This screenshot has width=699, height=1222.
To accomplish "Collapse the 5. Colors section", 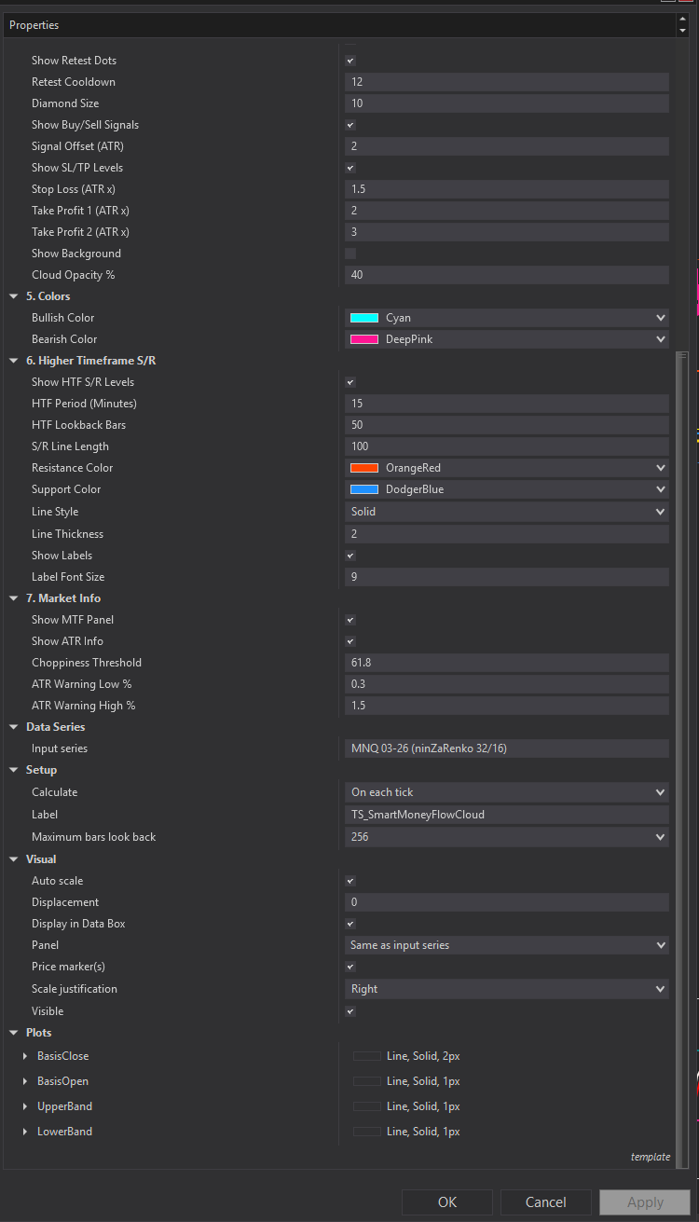I will 14,296.
